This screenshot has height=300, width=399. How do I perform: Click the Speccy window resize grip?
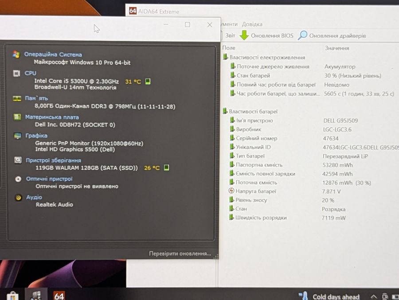(x=216, y=257)
